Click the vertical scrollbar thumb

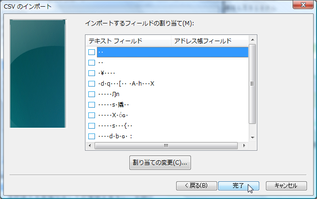pos(253,83)
